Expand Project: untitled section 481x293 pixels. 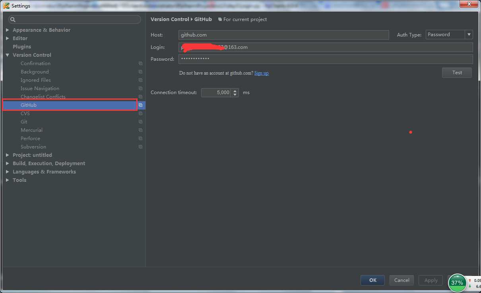[x=8, y=155]
